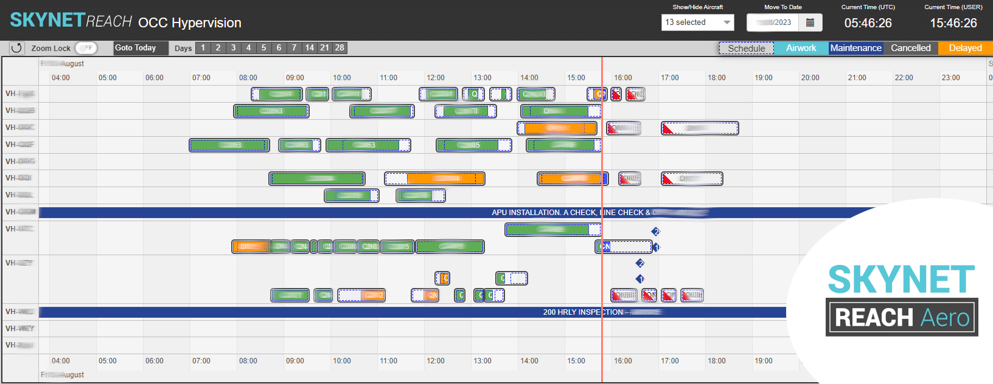Choose the 28 days view
993x384 pixels.
coord(340,48)
